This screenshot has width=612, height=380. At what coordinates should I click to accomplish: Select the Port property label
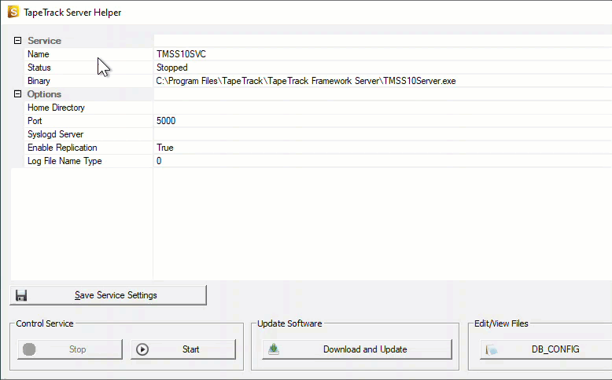tap(35, 121)
